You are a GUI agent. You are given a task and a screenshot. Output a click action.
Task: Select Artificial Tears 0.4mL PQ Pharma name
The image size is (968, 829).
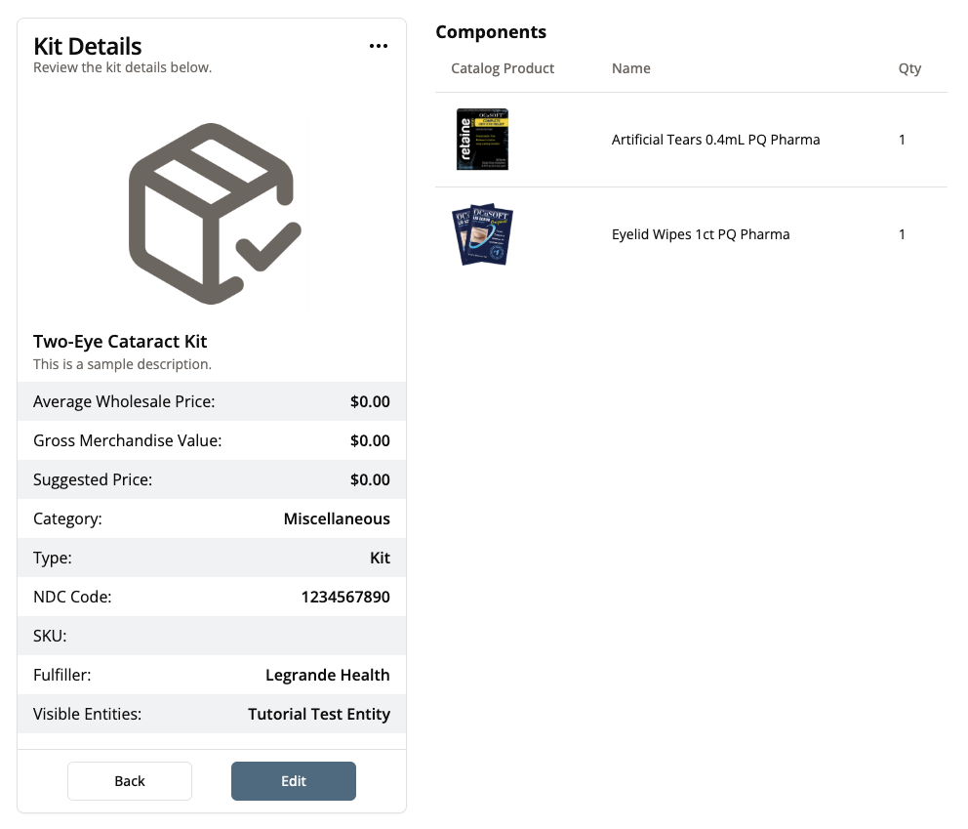715,140
